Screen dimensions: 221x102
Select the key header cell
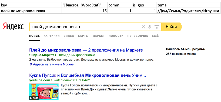[31, 5]
